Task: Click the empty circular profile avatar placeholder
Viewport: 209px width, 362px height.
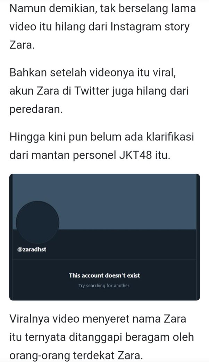Action: click(37, 222)
